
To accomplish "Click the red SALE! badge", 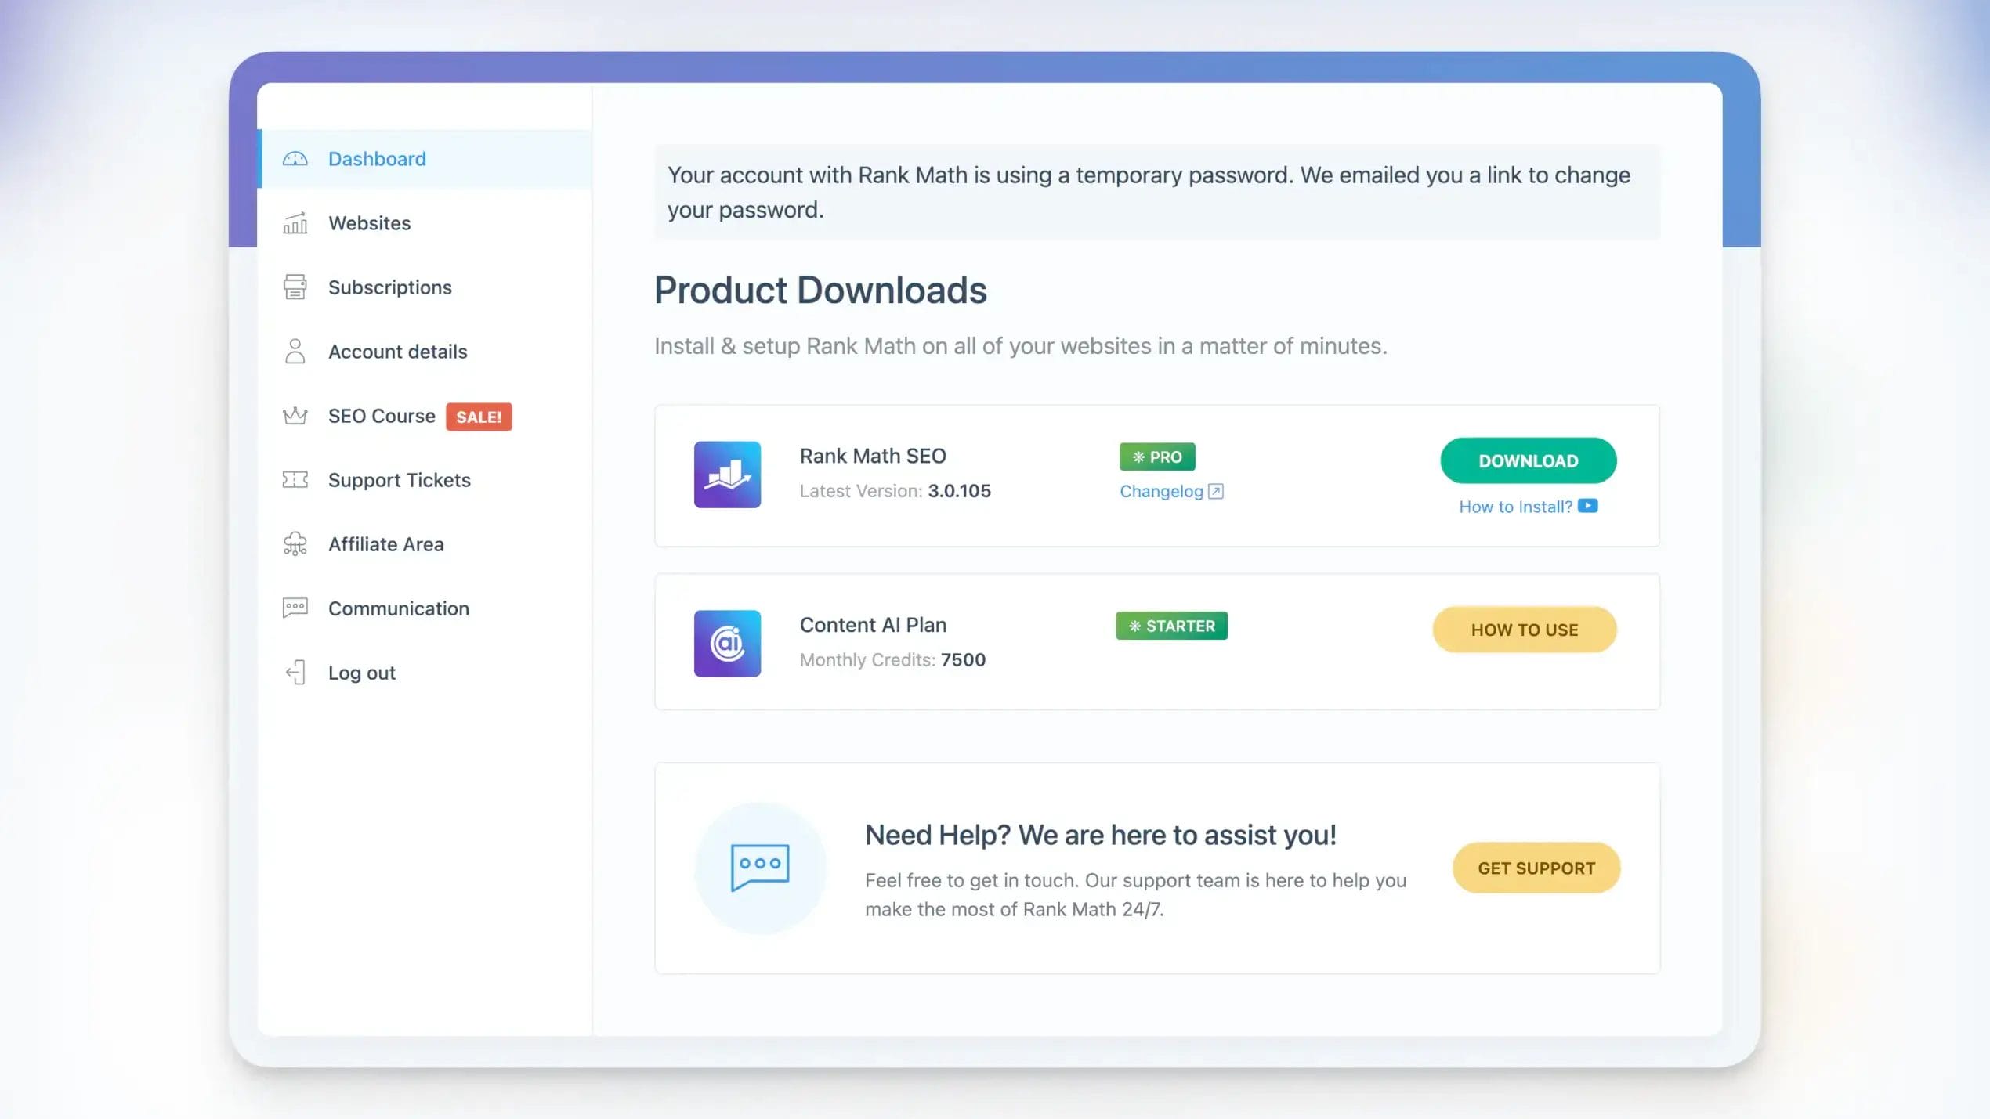I will 479,417.
